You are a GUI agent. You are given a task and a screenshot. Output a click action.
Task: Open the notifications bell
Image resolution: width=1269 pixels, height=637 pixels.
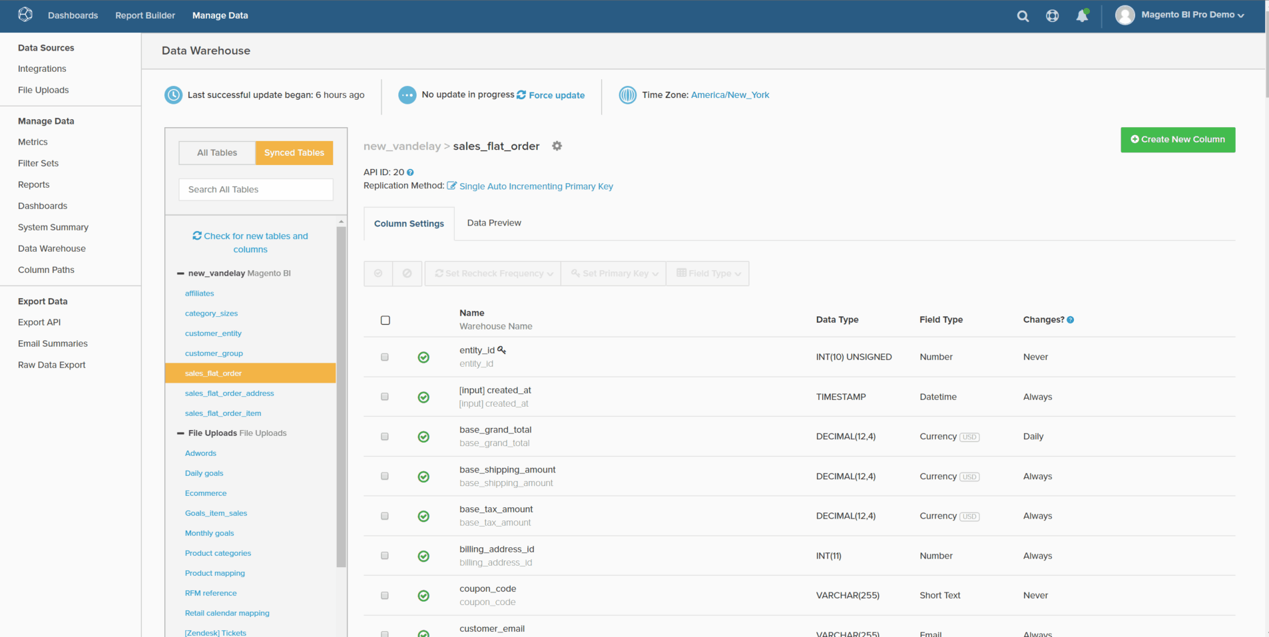[x=1082, y=16]
